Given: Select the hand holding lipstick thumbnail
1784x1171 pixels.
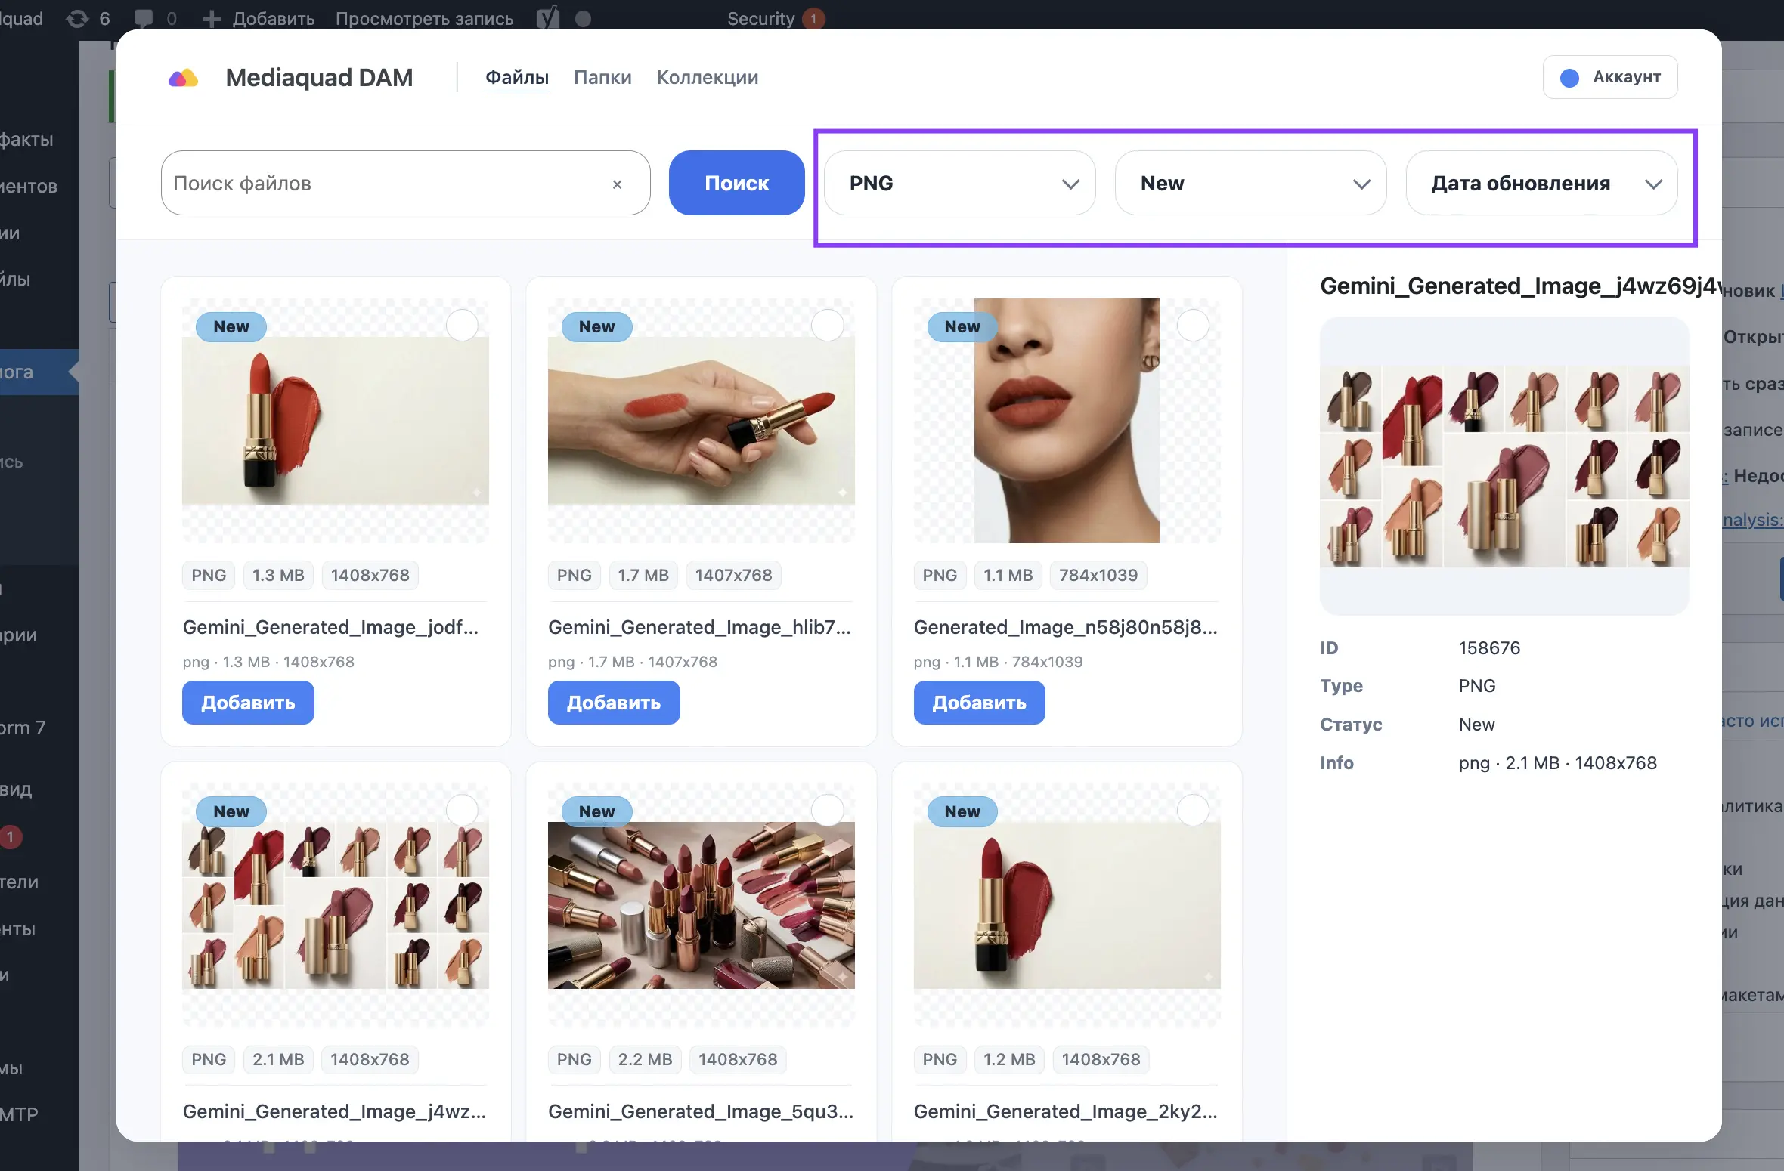Looking at the screenshot, I should 702,420.
